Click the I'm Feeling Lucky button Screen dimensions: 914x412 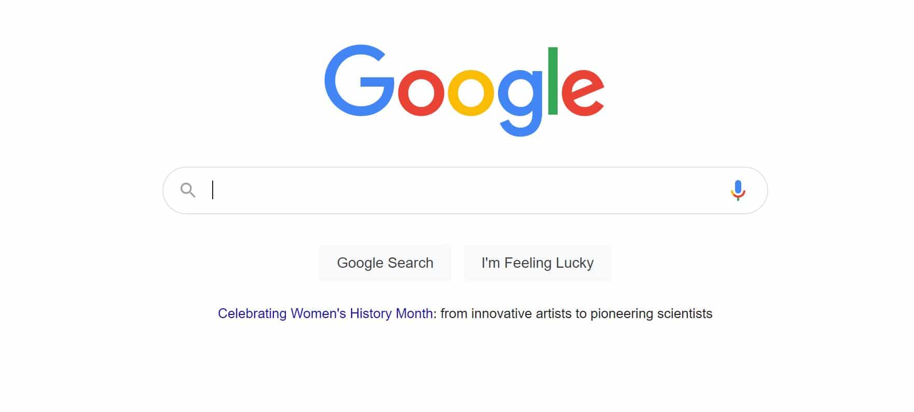coord(537,263)
